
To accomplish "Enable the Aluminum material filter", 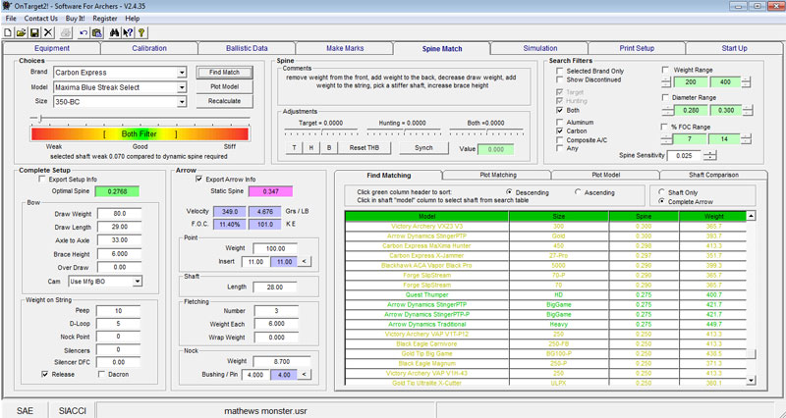I will point(559,122).
